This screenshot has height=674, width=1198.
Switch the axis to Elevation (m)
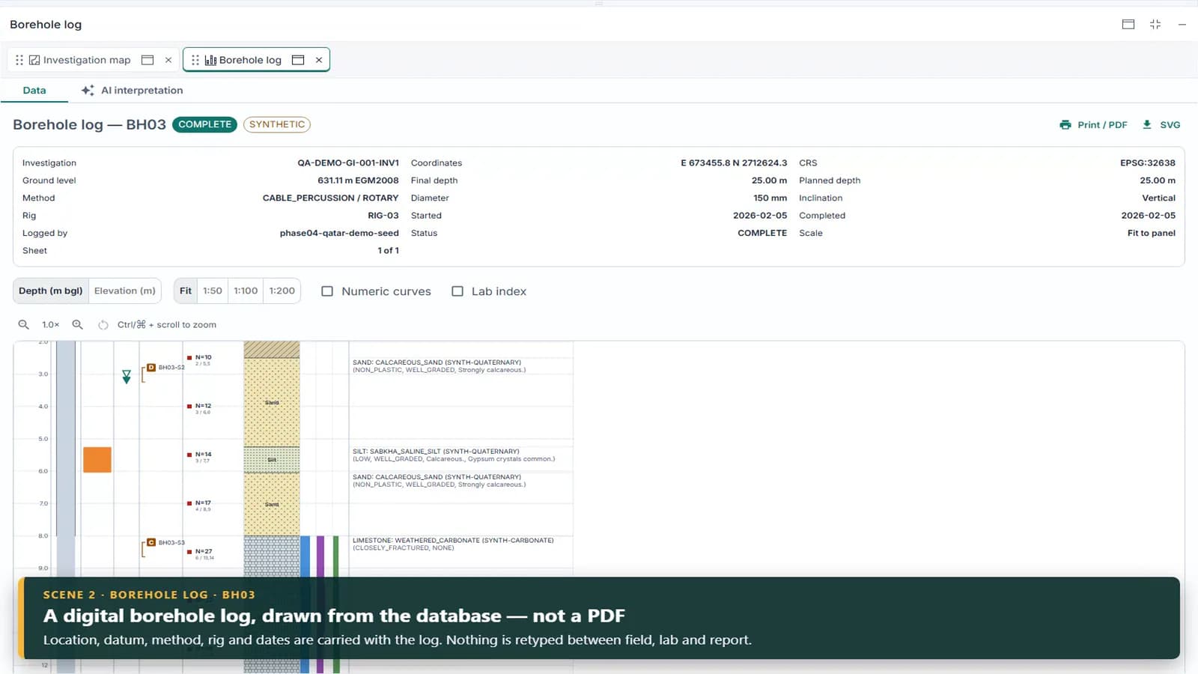[125, 291]
